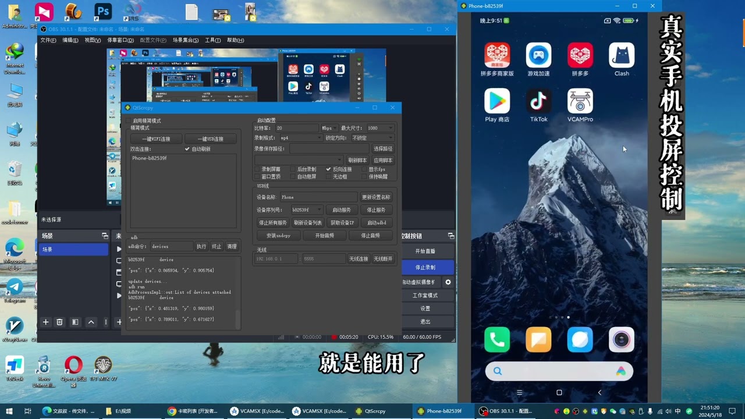
Task: Open Photoshop desktop shortcut
Action: pos(103,11)
